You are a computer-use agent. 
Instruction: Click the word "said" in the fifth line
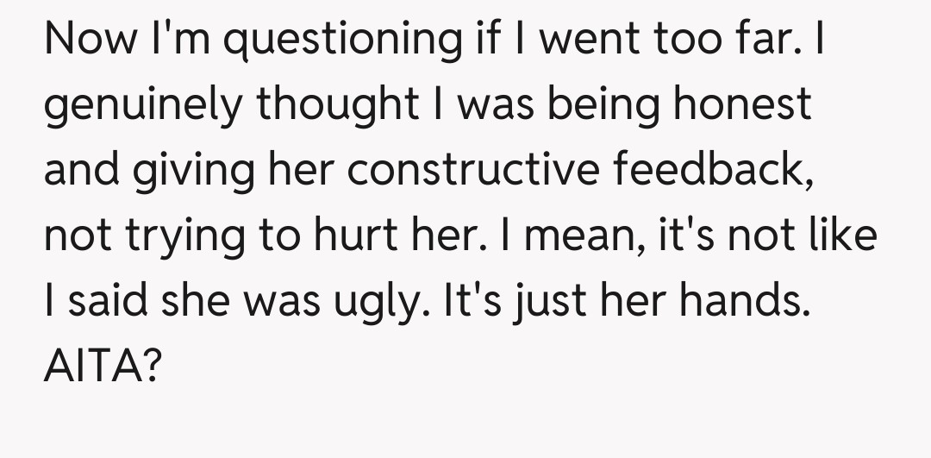tap(103, 302)
